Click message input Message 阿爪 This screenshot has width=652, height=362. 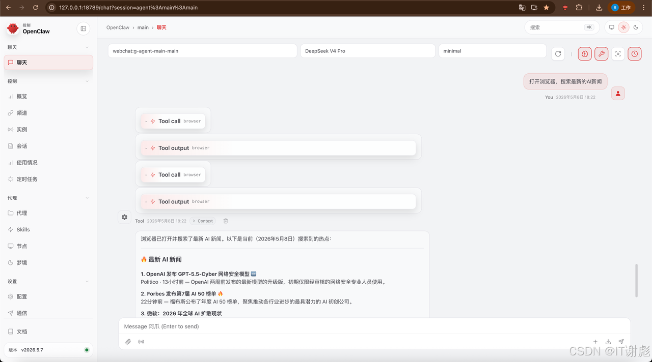coord(374,326)
